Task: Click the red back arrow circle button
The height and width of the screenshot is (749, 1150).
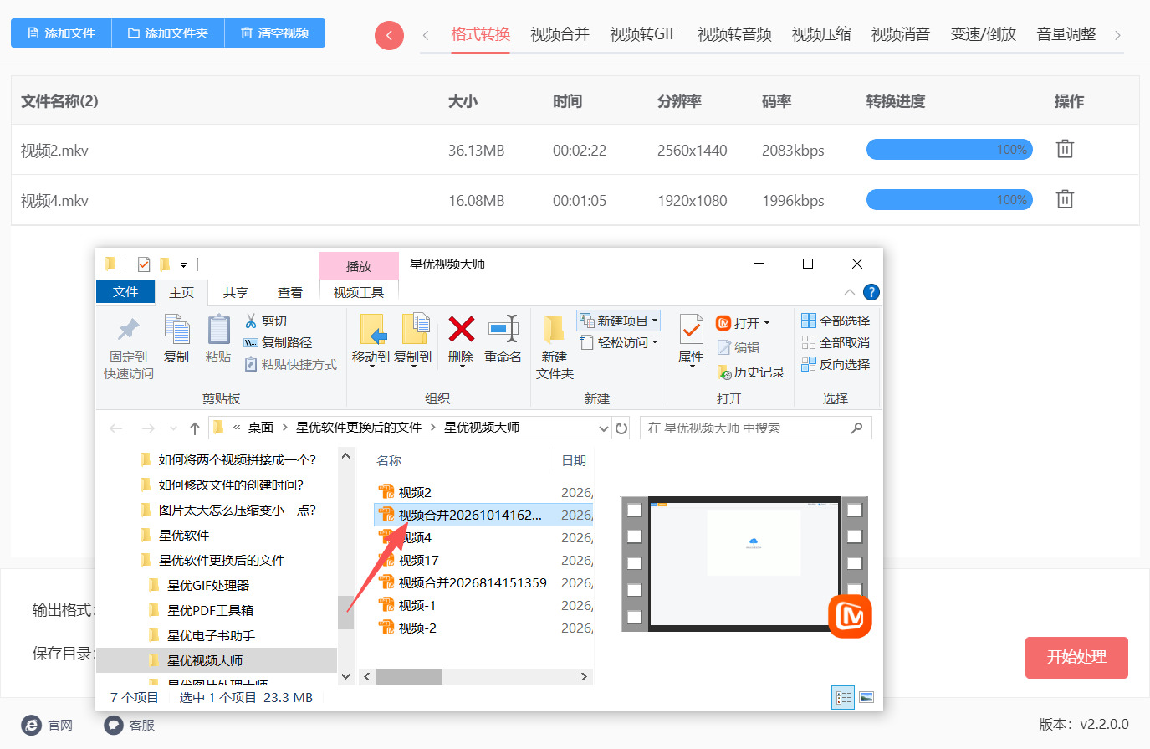Action: pyautogui.click(x=389, y=35)
